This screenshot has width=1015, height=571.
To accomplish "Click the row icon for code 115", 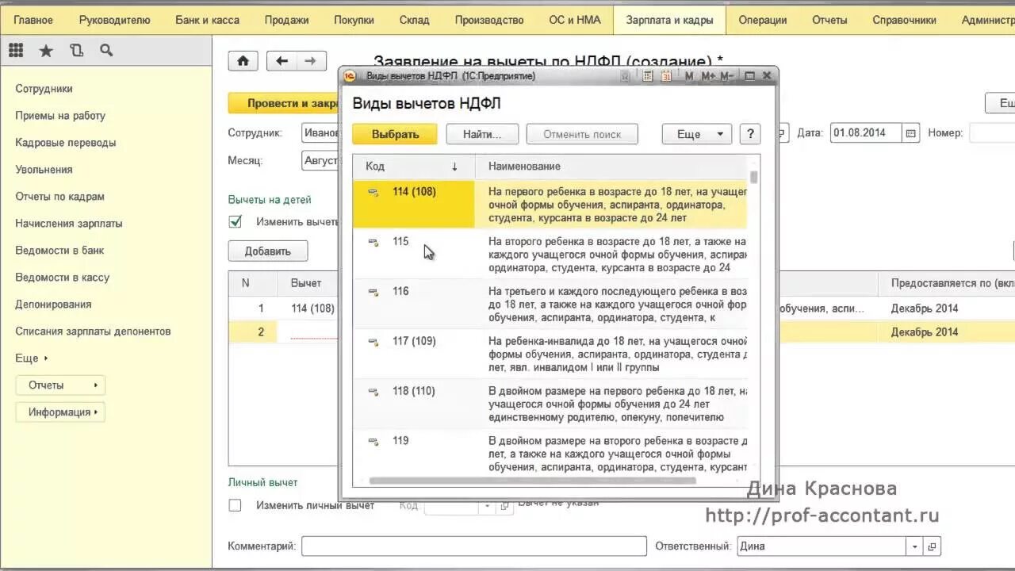I will (x=373, y=242).
